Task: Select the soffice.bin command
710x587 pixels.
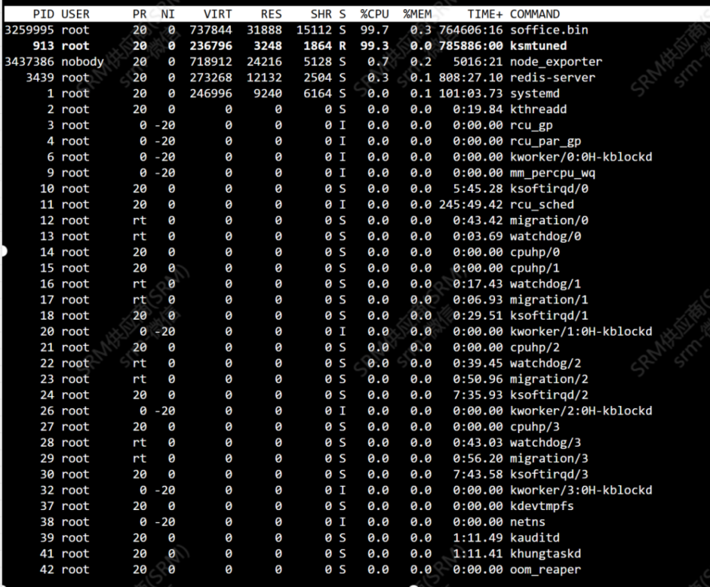Action: point(549,30)
